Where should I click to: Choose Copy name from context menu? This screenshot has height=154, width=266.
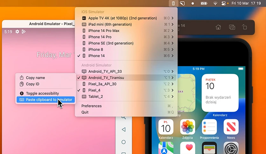(45, 78)
